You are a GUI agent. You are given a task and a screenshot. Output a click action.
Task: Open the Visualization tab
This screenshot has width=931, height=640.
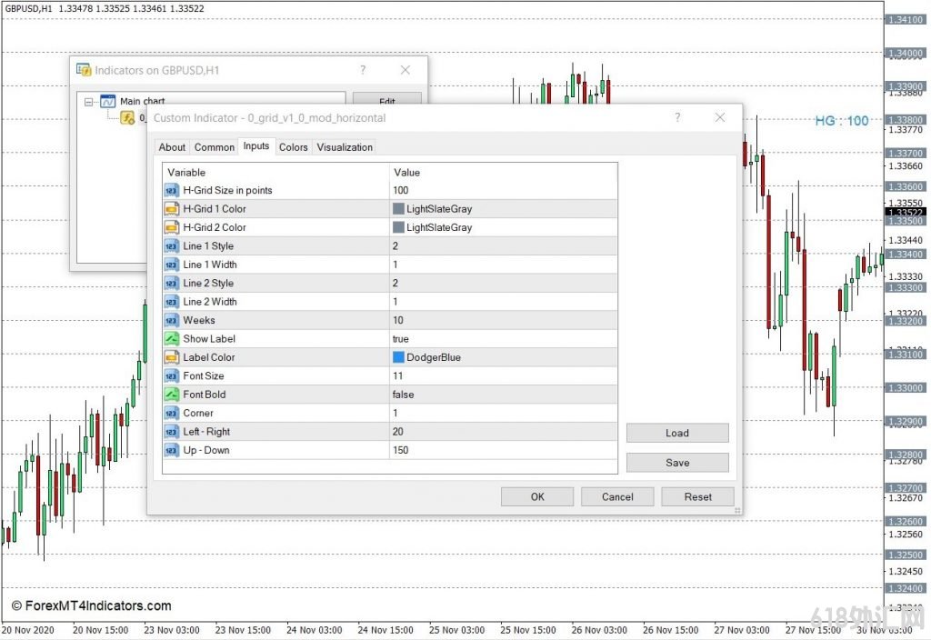(345, 147)
